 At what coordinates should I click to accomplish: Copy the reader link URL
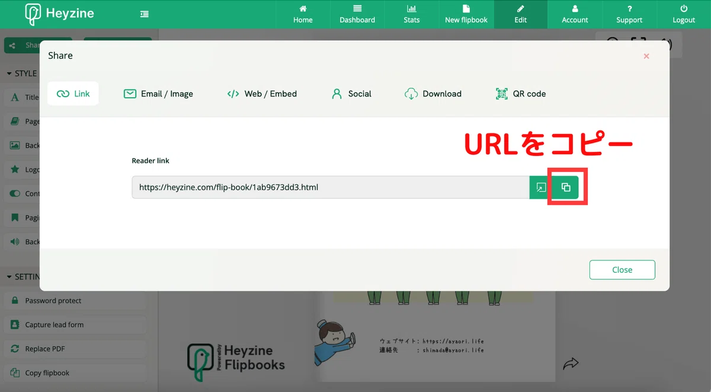[566, 187]
